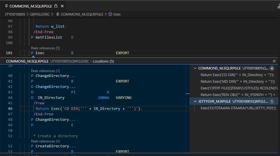Close the COMMONS_M.SQLRPGLE editor tab
This screenshot has width=280, height=156.
tap(63, 6)
